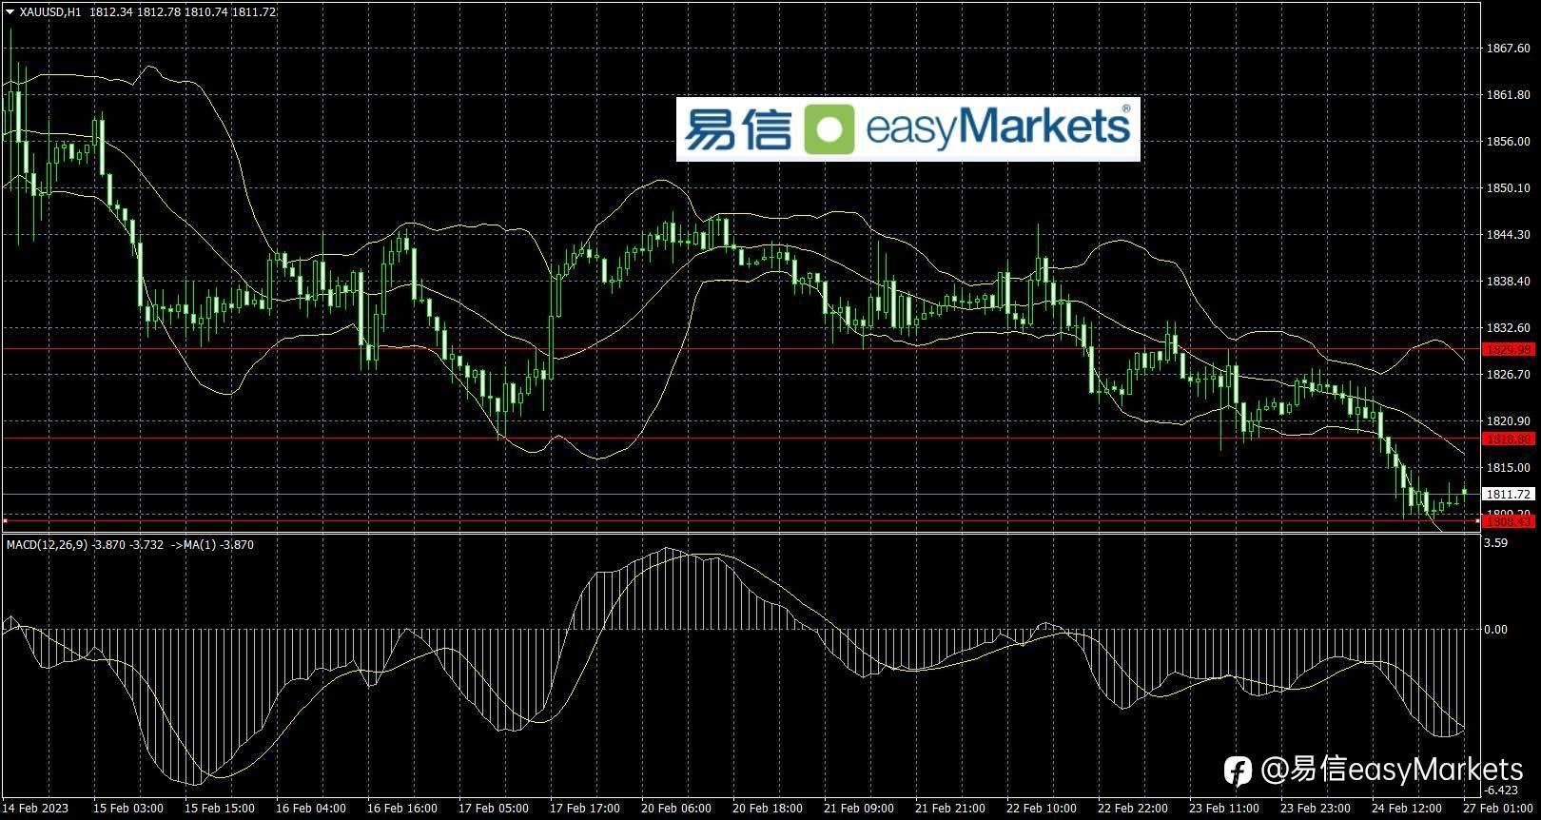Image resolution: width=1541 pixels, height=820 pixels.
Task: Click the 1815.00 price axis label
Action: coord(1509,468)
